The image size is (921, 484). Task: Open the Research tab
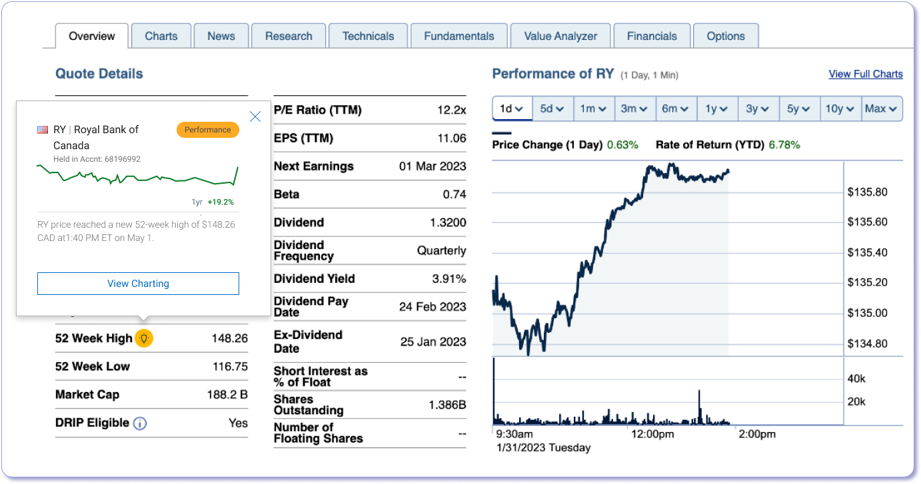coord(289,36)
